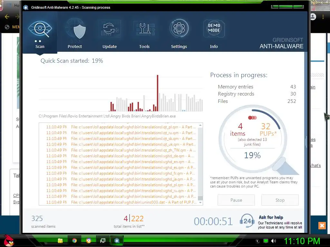Image resolution: width=330 pixels, height=247 pixels.
Task: Select log row for vghd_ja.qm
Action: pos(121,179)
